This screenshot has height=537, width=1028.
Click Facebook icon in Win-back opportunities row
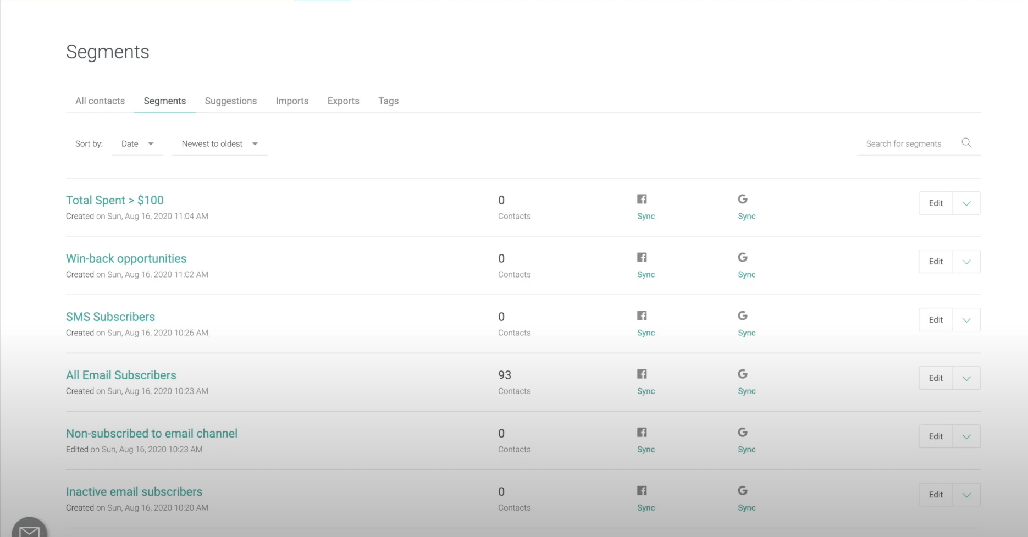click(642, 257)
